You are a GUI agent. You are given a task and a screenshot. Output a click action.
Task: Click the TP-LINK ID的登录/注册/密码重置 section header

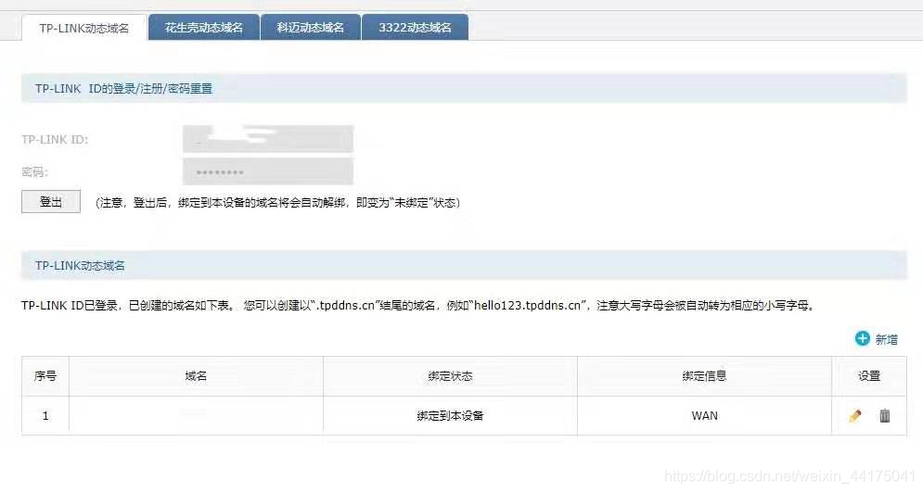(464, 88)
